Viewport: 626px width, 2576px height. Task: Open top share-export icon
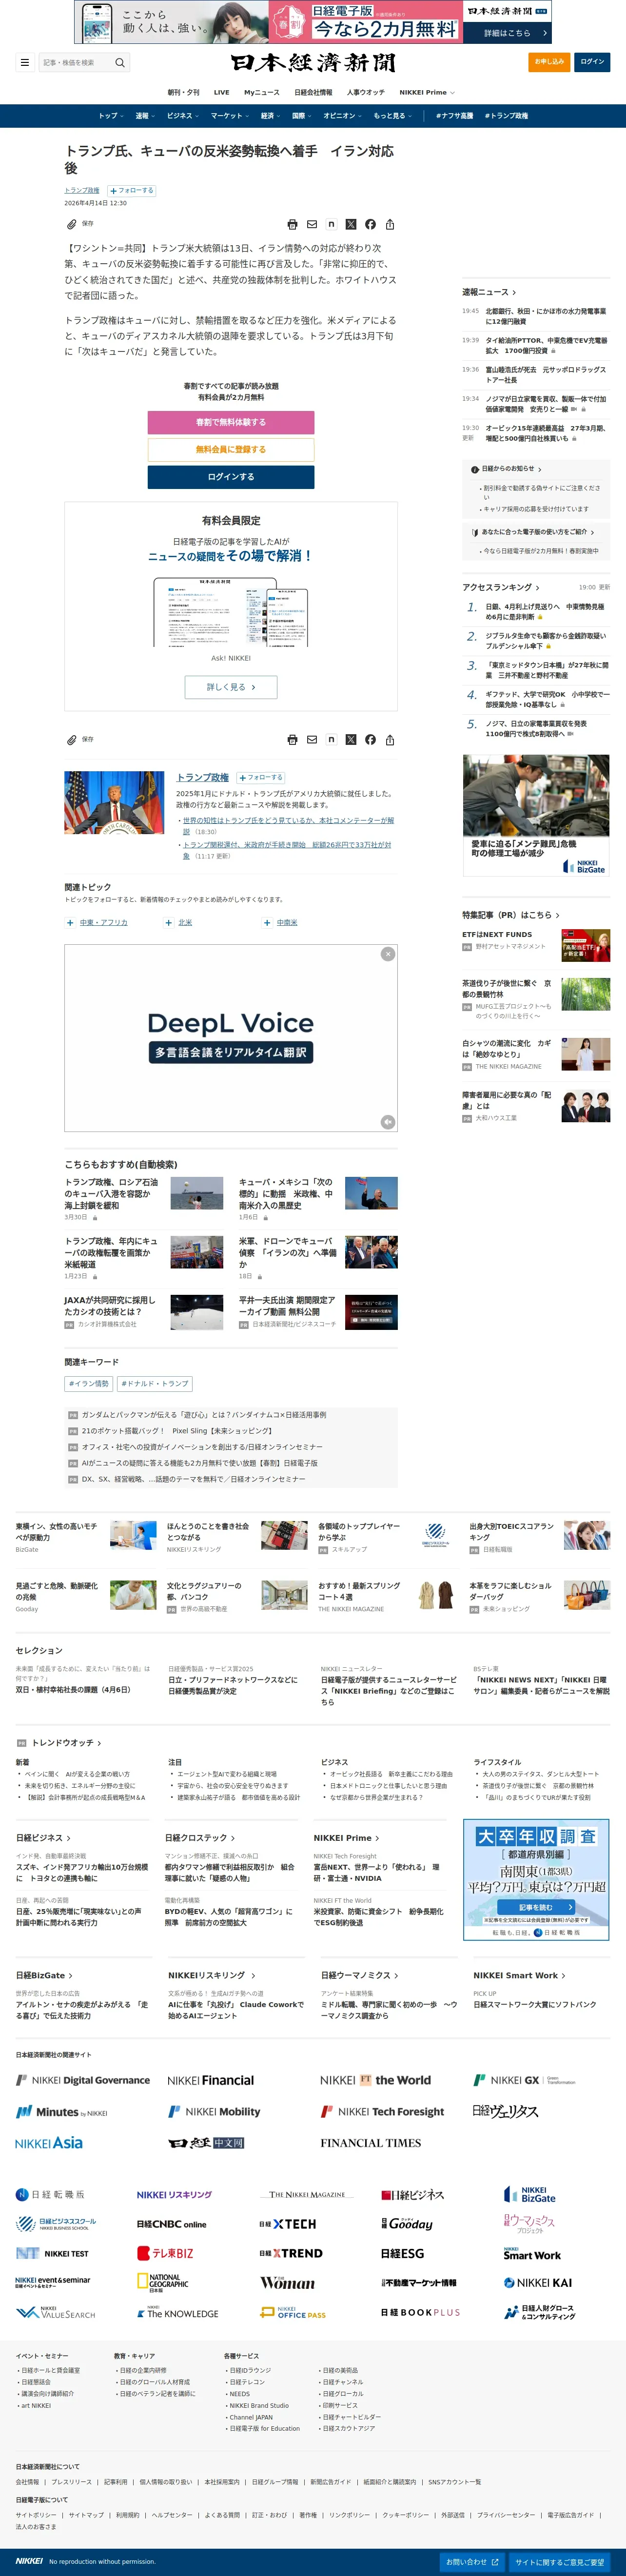click(x=390, y=224)
